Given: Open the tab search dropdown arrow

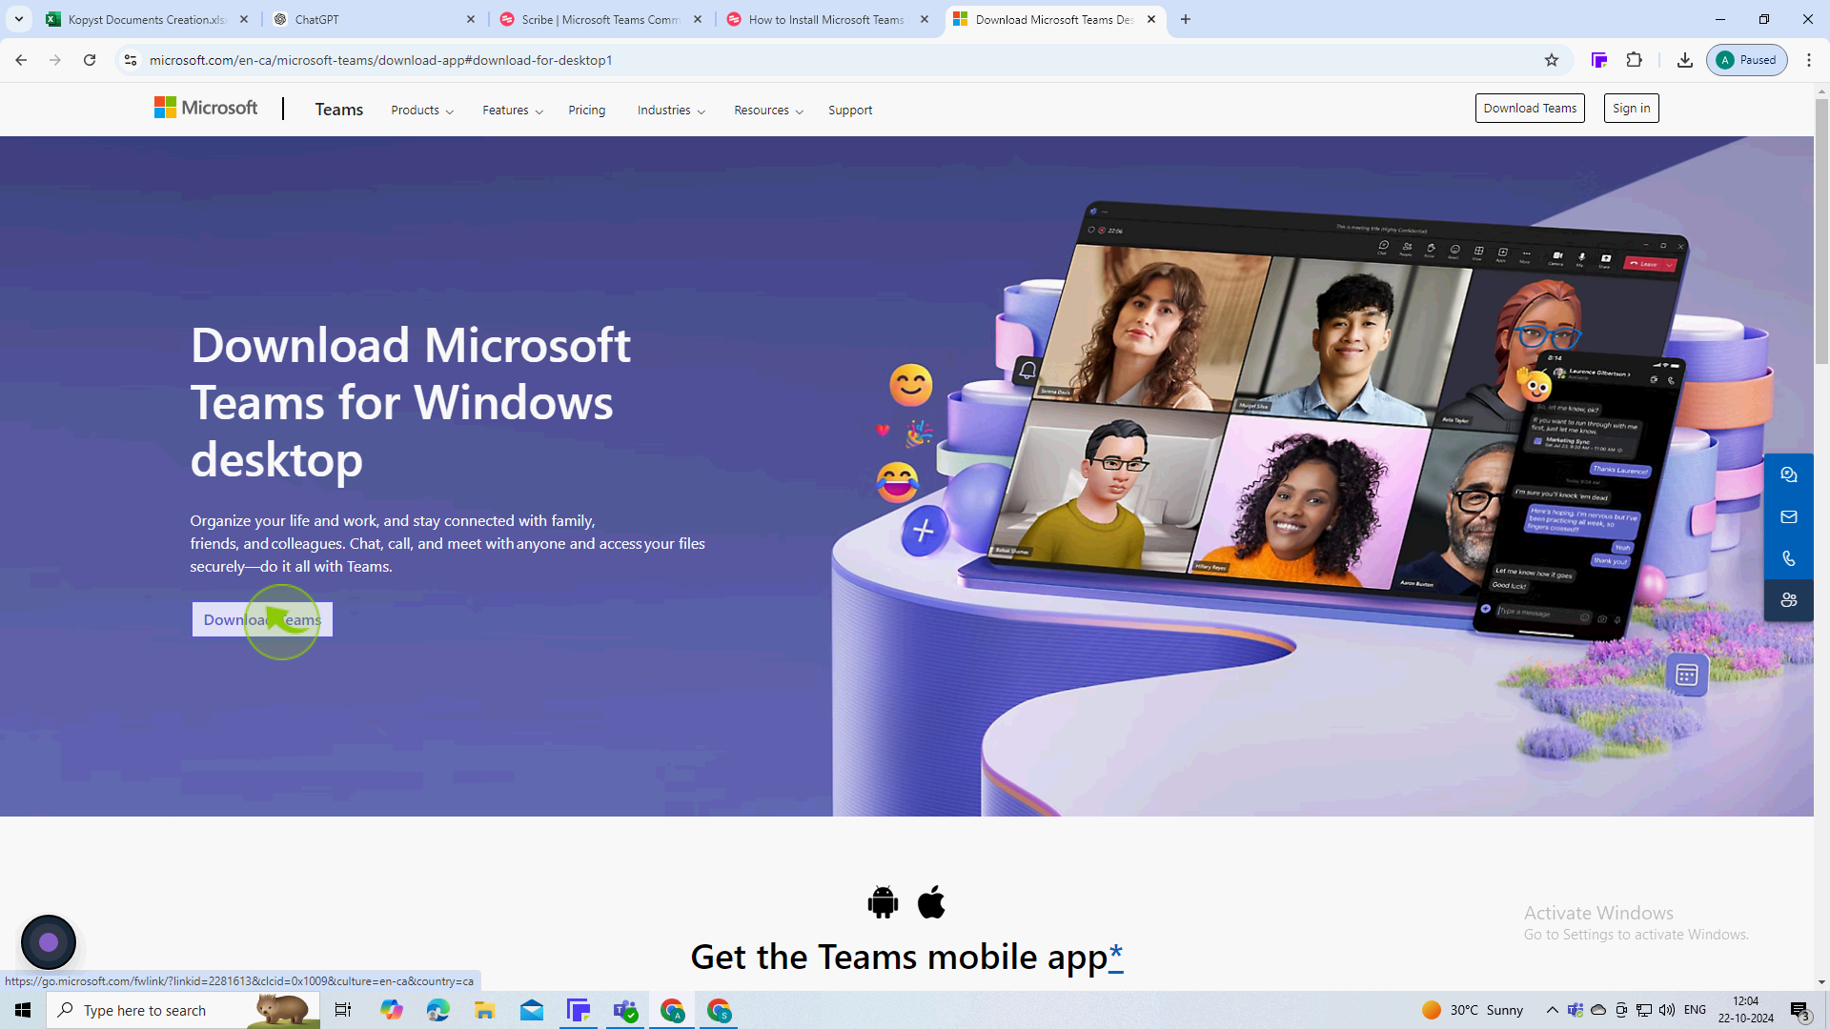Looking at the screenshot, I should click(18, 19).
